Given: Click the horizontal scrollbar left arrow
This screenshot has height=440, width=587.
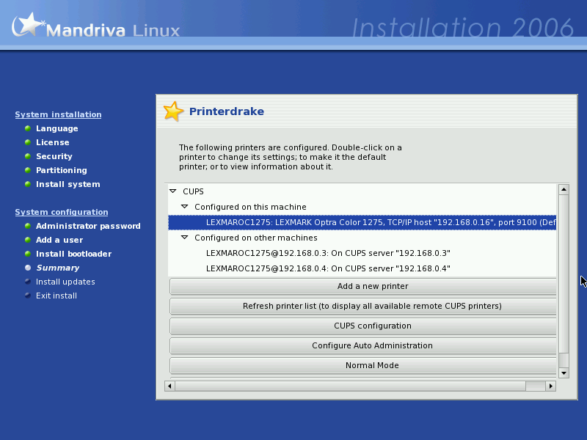Looking at the screenshot, I should point(169,386).
